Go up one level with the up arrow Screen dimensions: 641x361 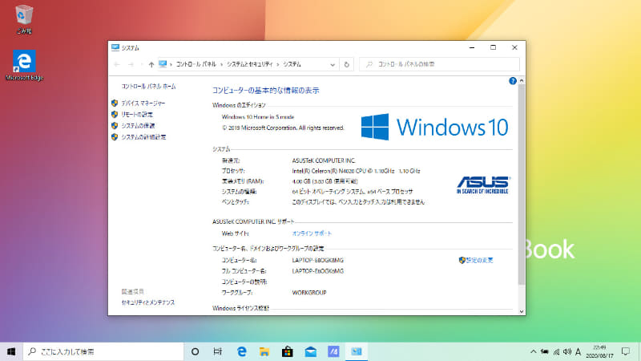coord(151,64)
